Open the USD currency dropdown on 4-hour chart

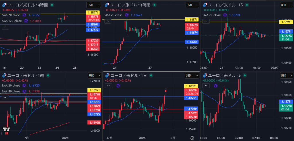[x=92, y=5]
